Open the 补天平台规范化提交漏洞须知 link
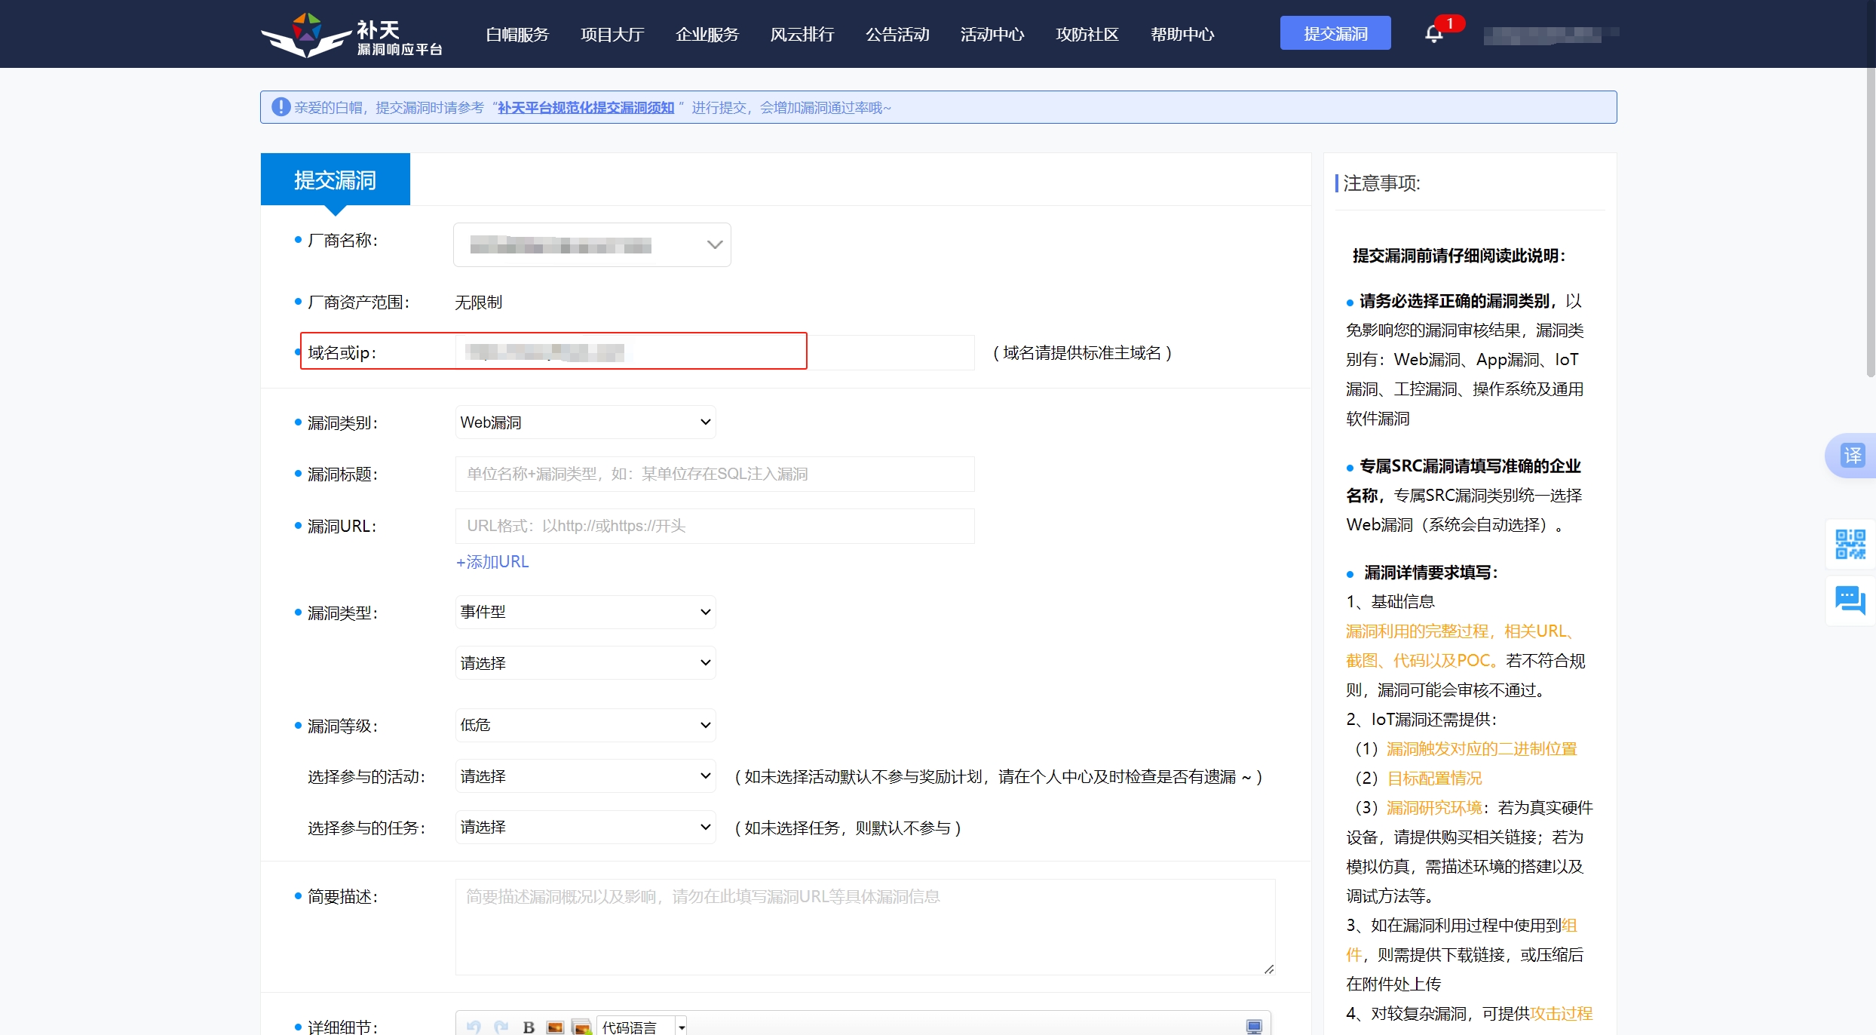Viewport: 1876px width, 1035px height. (586, 108)
